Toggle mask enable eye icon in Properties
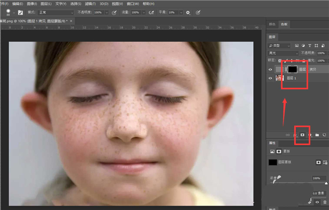329x210 pixels. 317,202
